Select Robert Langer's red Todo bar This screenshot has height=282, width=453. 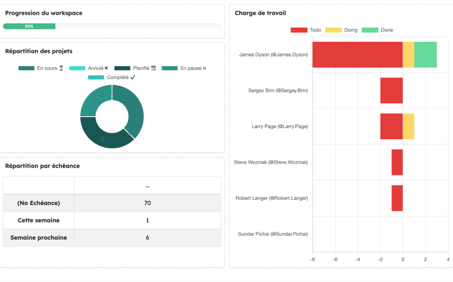[397, 198]
